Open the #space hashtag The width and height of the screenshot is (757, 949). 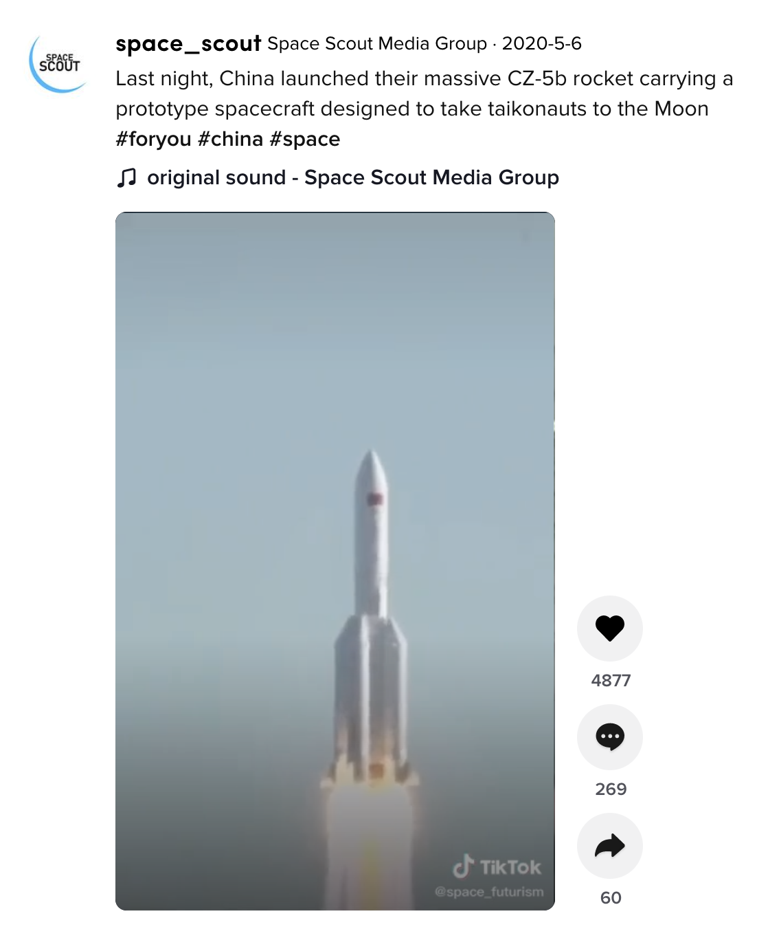304,139
